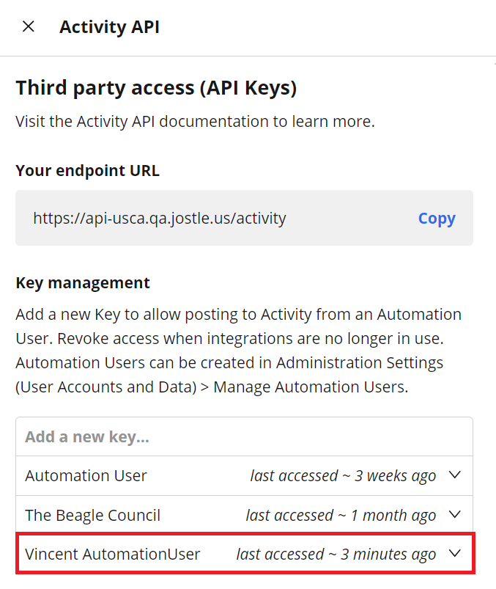
Task: Focus the Add a new key field
Action: click(x=244, y=436)
